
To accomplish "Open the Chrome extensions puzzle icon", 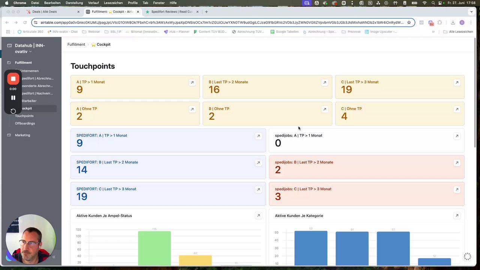I will tap(439, 22).
